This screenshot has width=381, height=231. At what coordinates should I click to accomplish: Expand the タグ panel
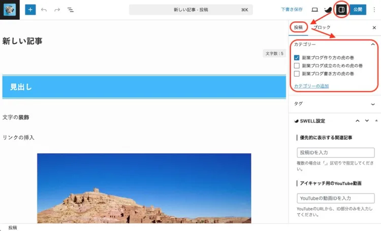[x=335, y=104]
